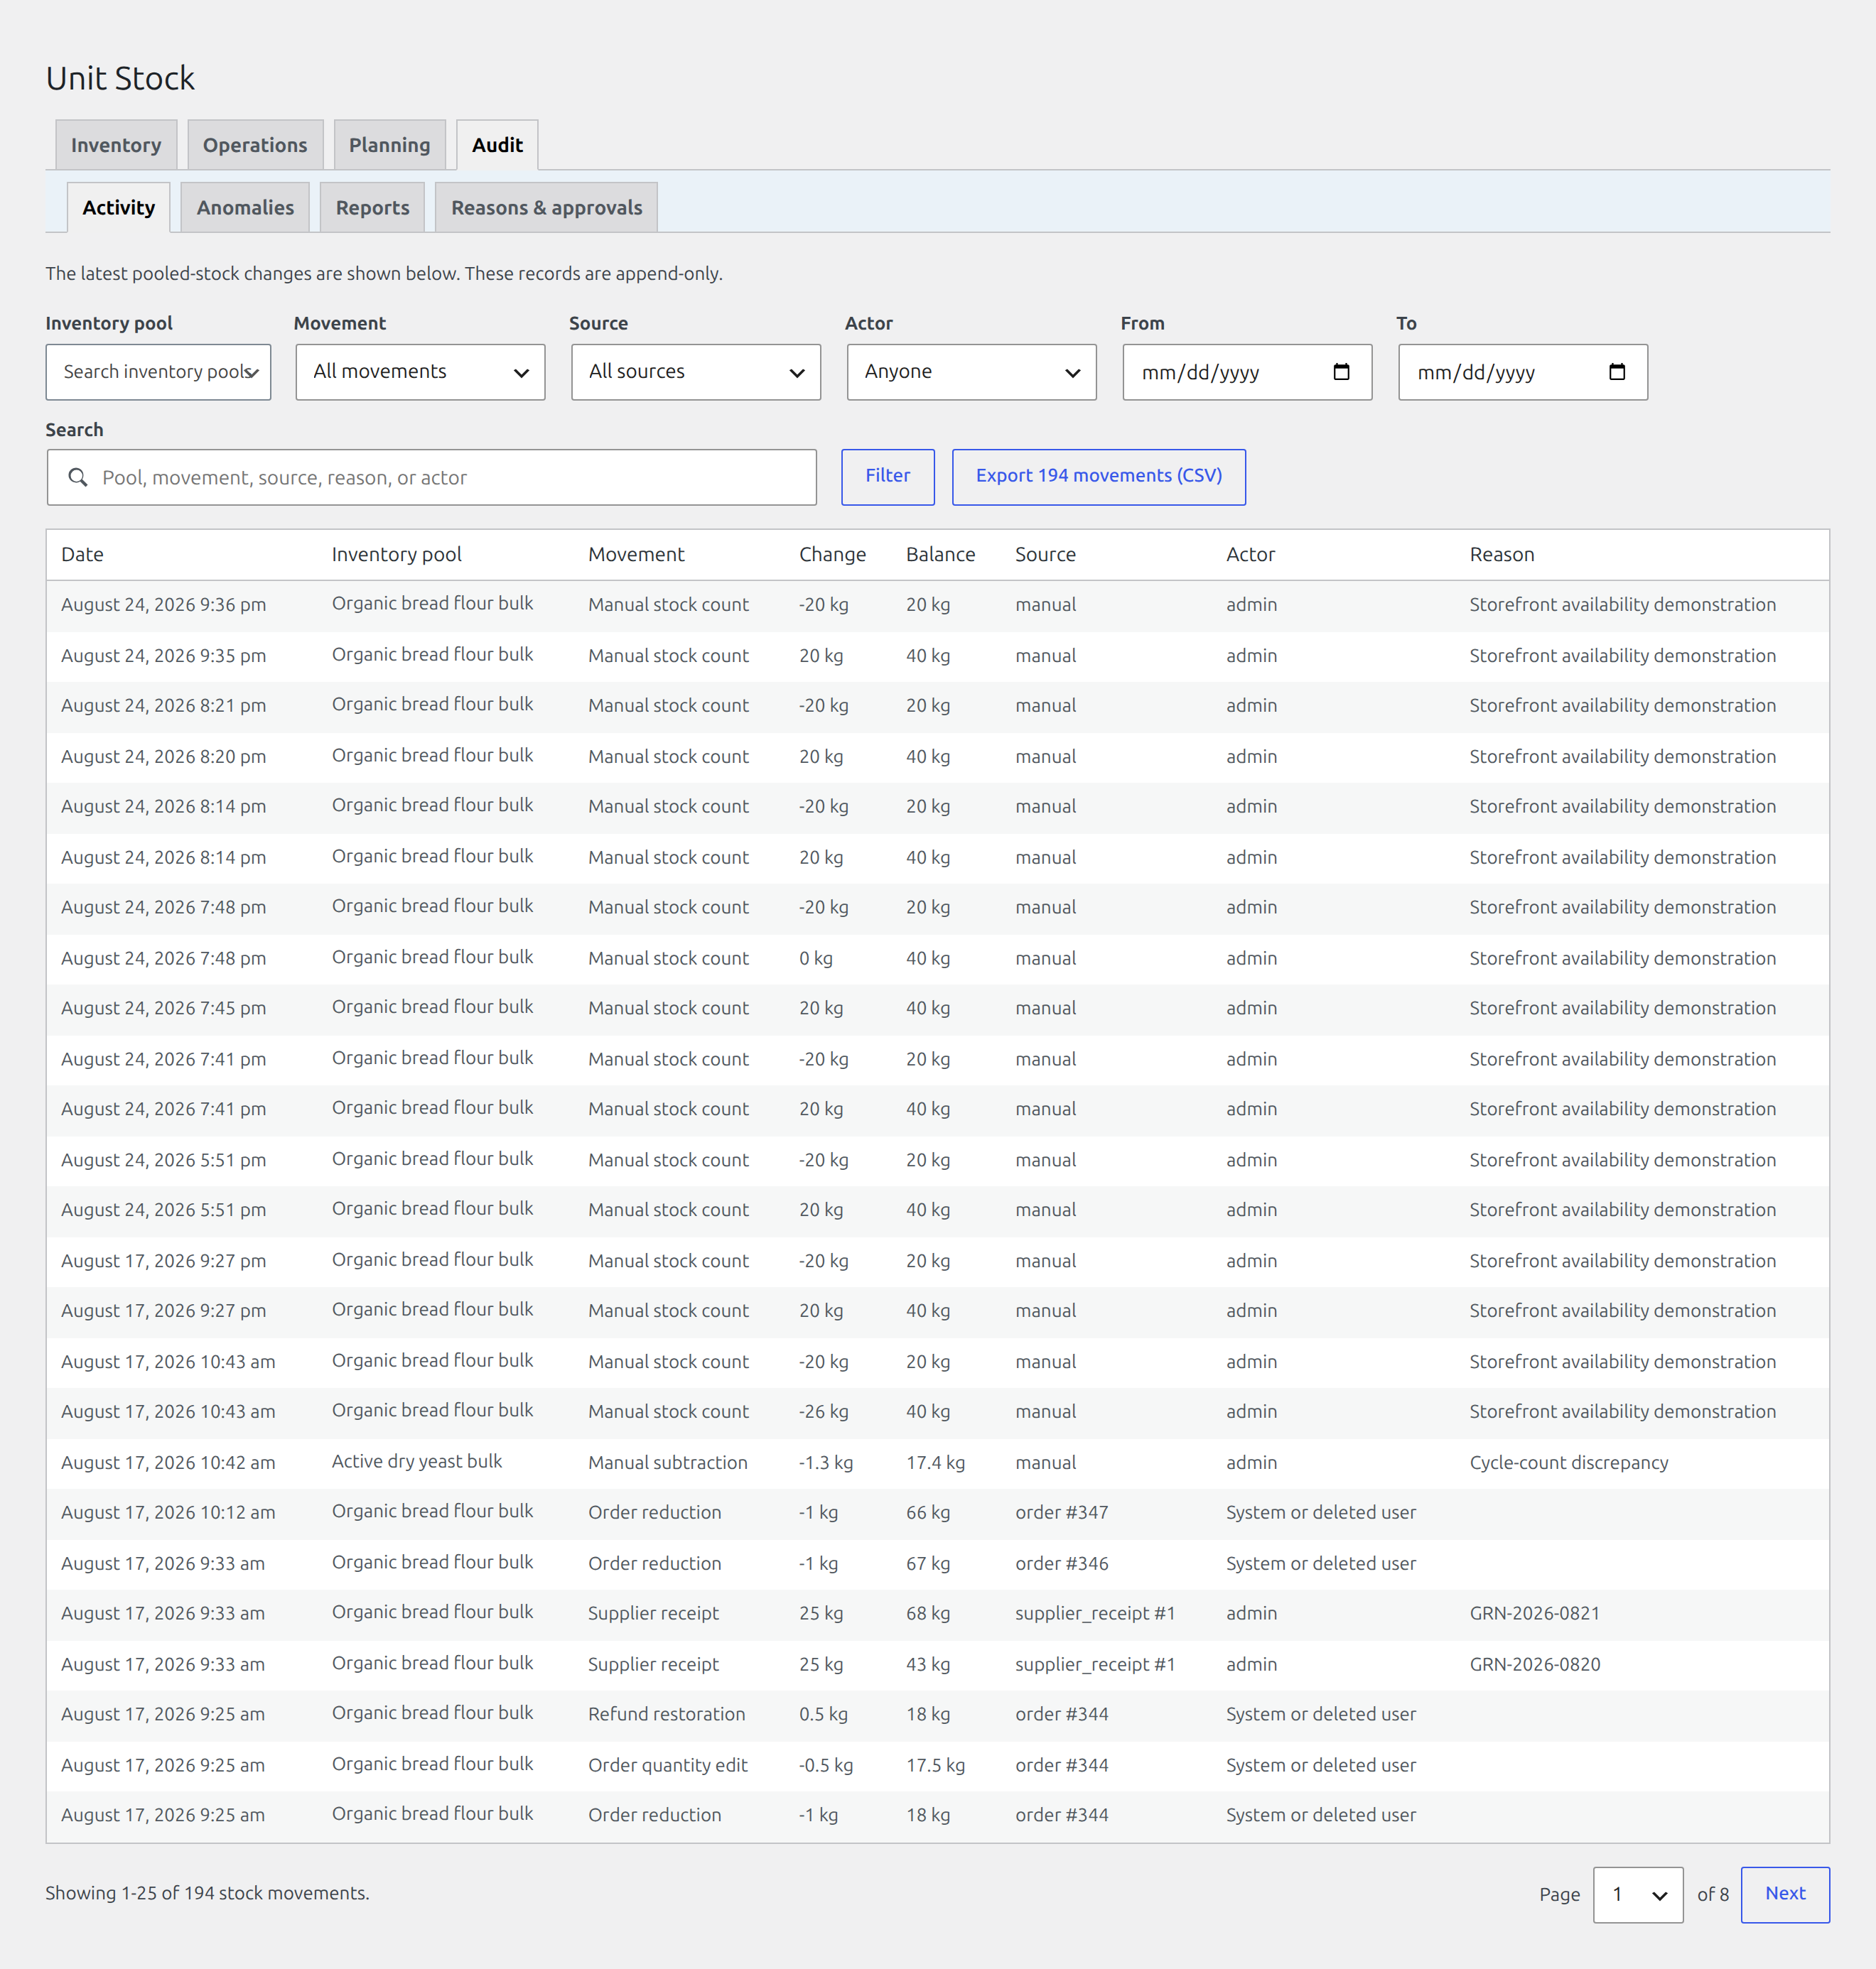Select the Audit tab
Image resolution: width=1876 pixels, height=1969 pixels.
tap(497, 145)
